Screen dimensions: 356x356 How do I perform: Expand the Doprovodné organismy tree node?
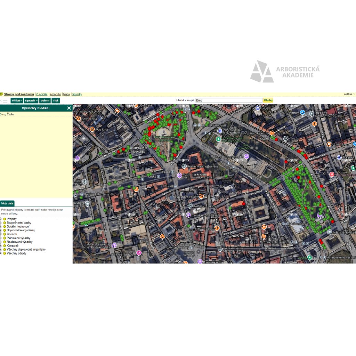click(1, 230)
